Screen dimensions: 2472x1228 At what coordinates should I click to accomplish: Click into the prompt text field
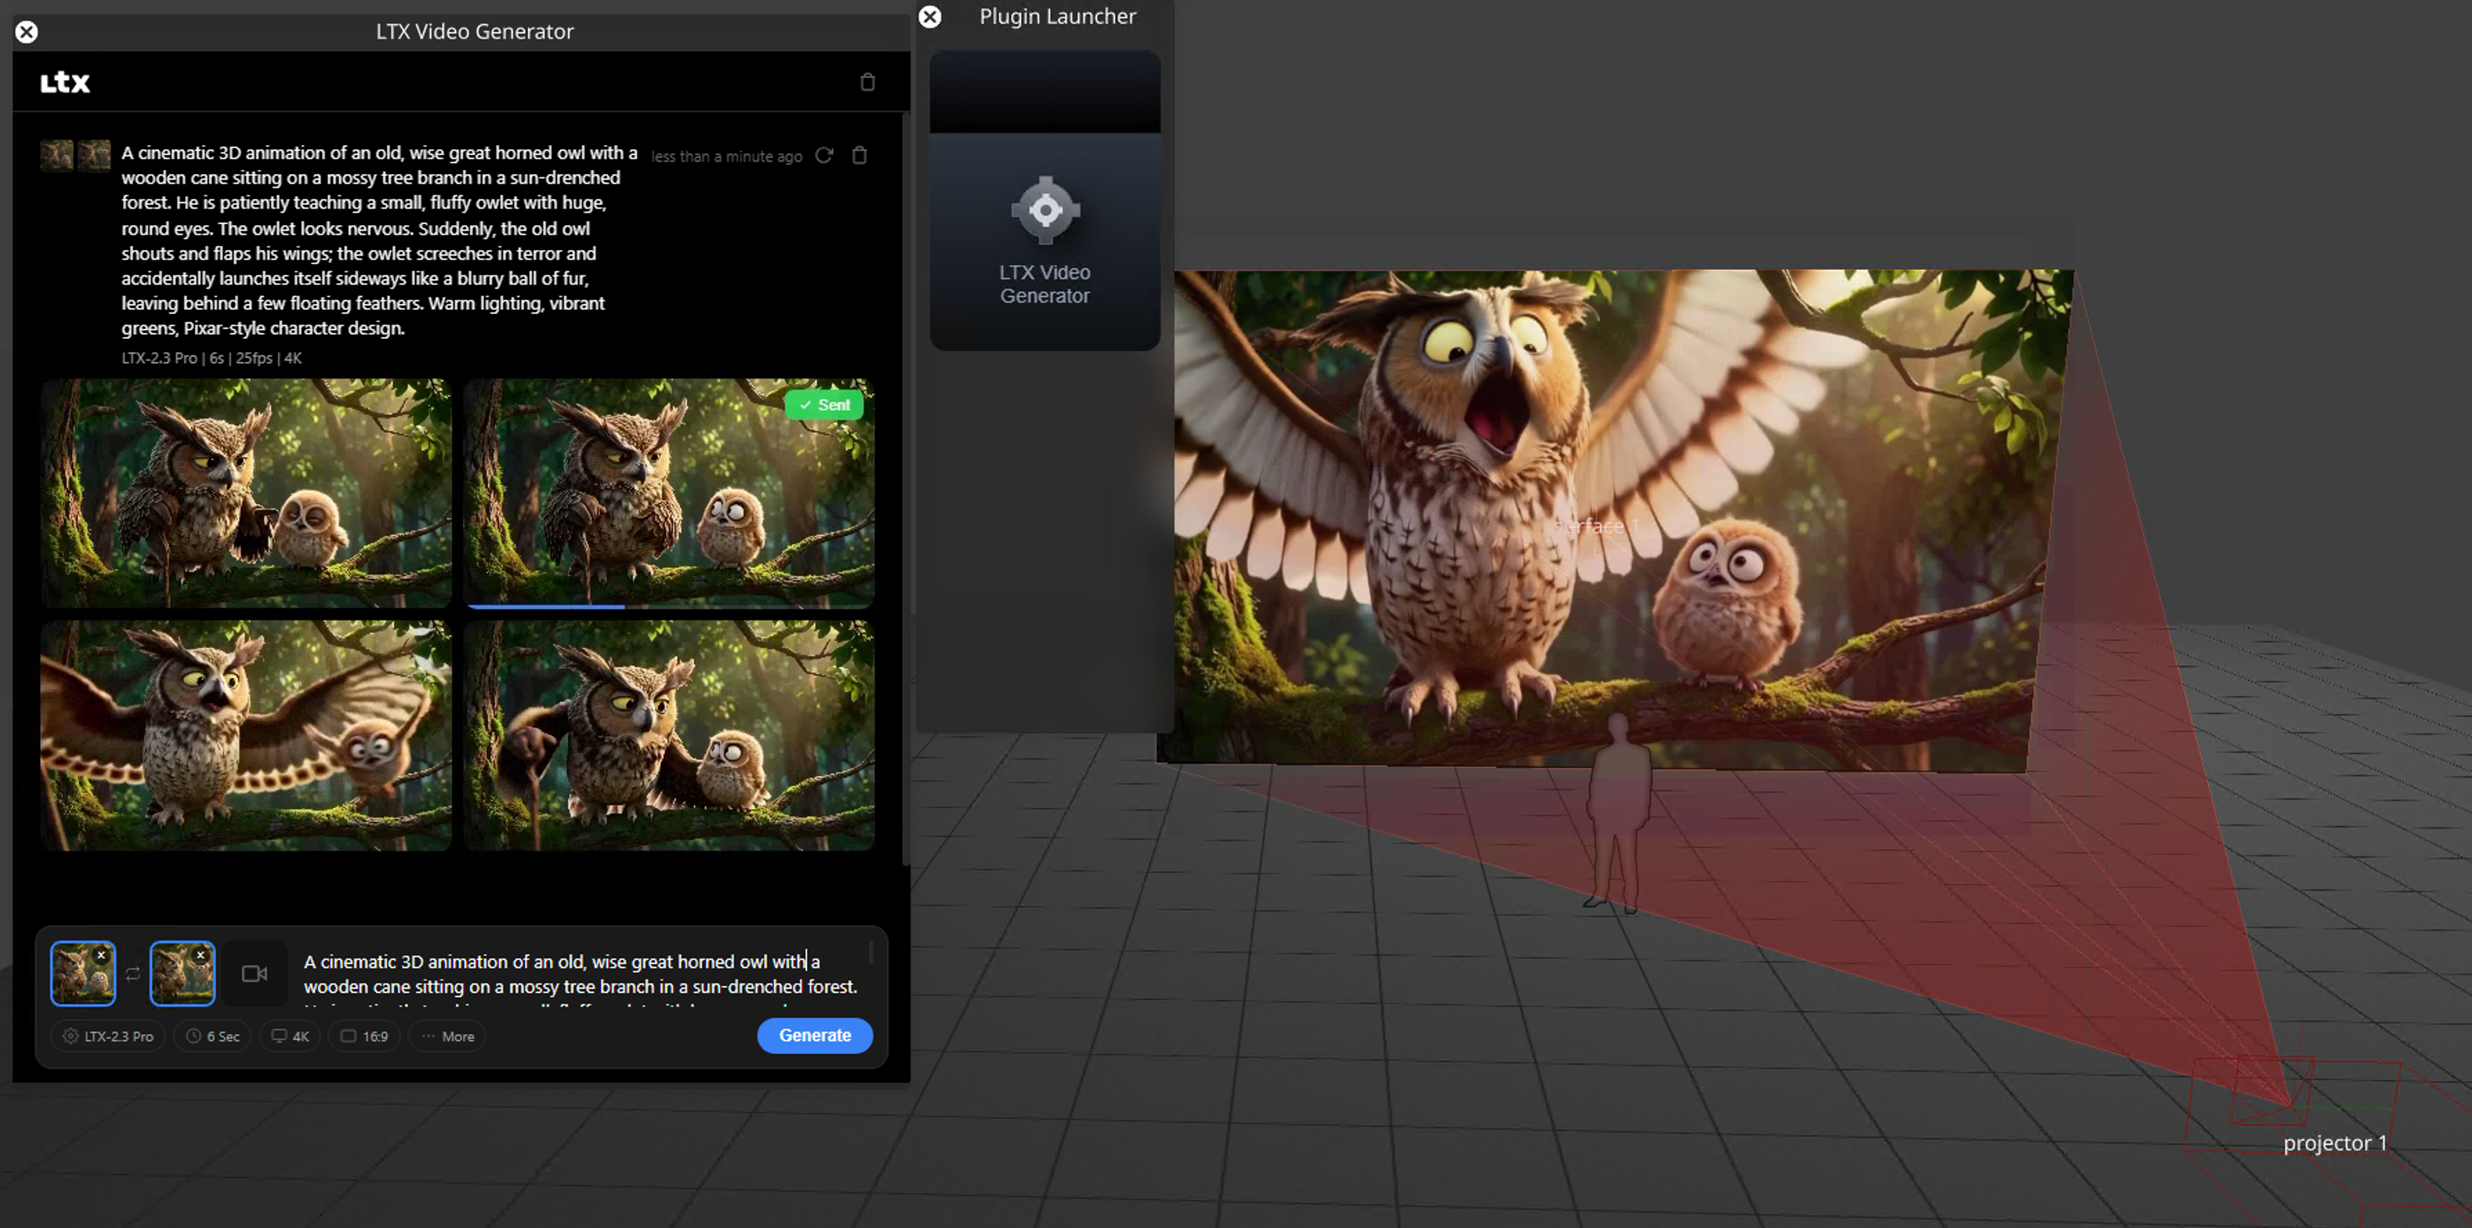pyautogui.click(x=580, y=974)
